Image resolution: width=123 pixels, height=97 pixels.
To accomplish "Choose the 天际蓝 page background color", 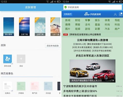I will [48, 86].
